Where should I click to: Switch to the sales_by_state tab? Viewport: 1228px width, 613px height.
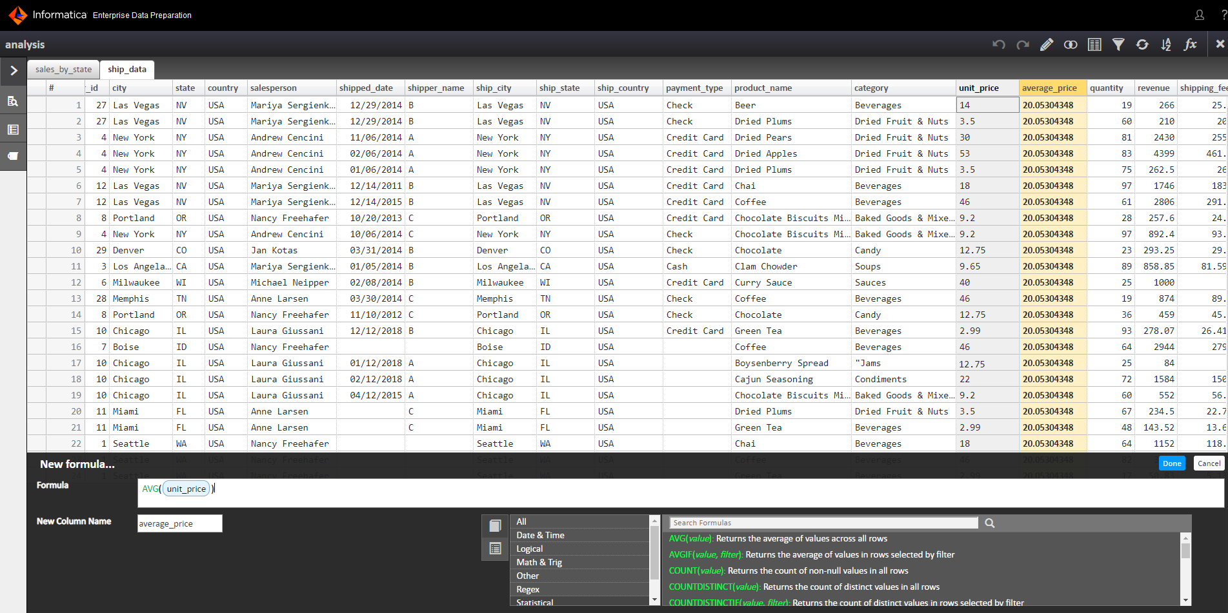63,70
